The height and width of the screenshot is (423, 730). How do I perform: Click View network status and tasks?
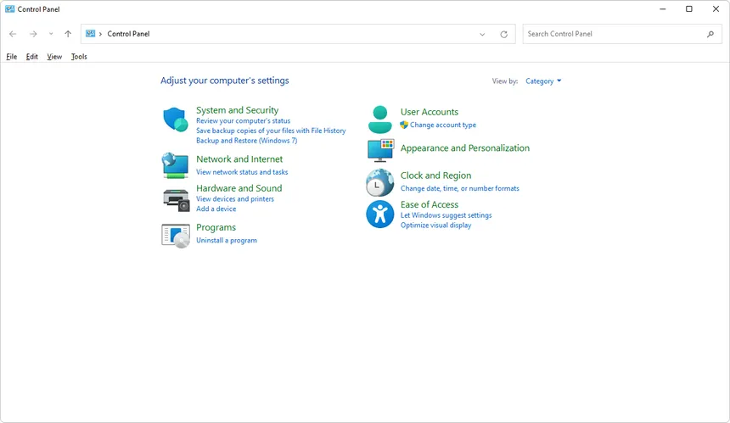pos(242,172)
